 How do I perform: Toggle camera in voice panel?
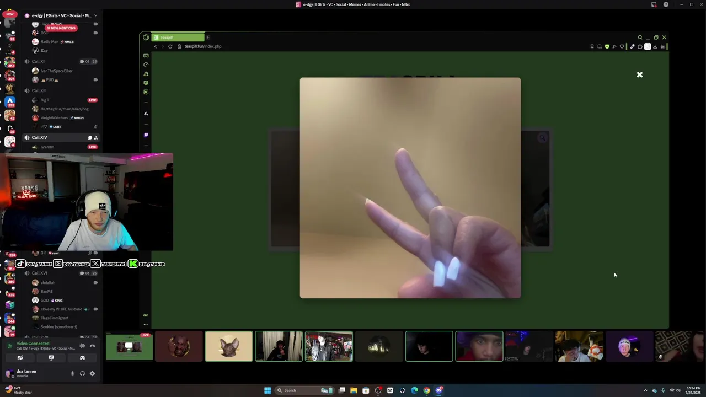(20, 358)
